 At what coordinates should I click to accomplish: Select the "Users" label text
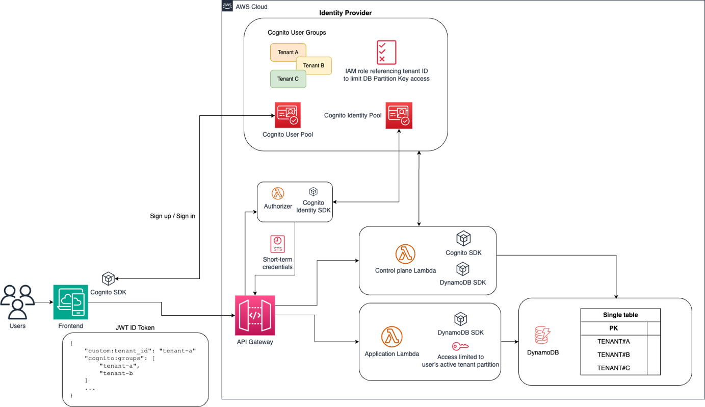click(x=17, y=326)
